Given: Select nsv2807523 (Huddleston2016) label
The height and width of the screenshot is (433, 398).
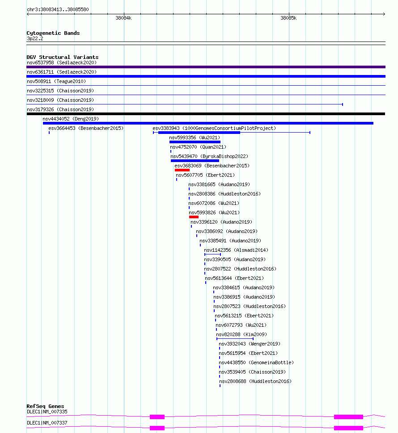Looking at the screenshot, I should click(250, 307).
